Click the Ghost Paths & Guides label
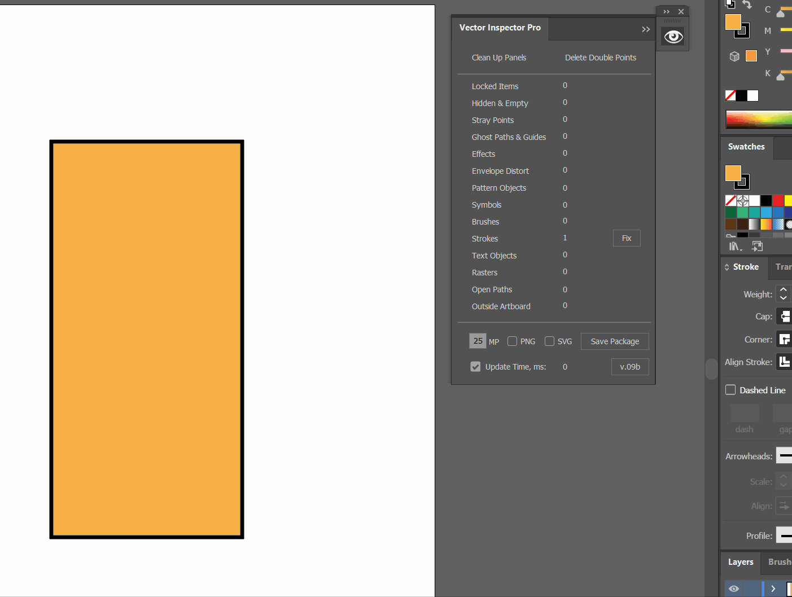Image resolution: width=792 pixels, height=597 pixels. coord(509,137)
